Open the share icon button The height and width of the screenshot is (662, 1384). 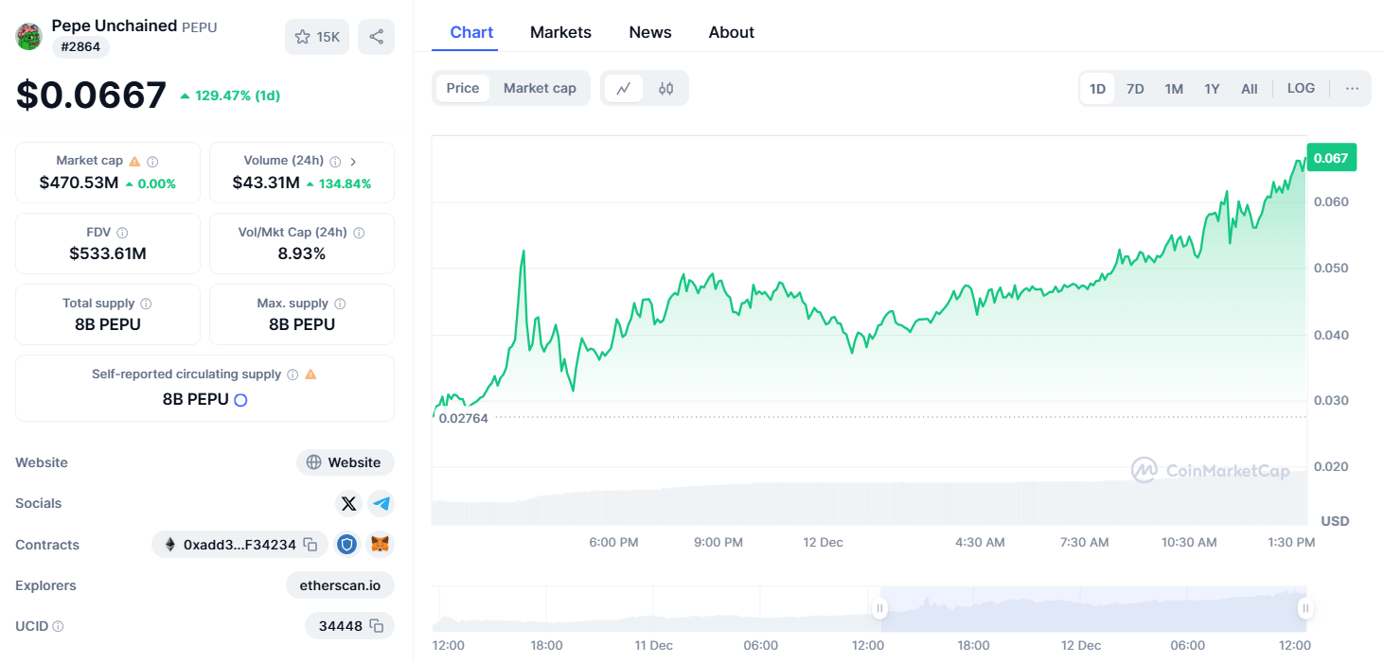[376, 37]
